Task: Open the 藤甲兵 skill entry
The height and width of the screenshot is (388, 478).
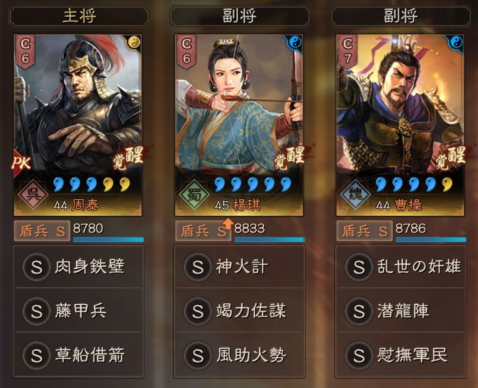Action: pyautogui.click(x=78, y=311)
